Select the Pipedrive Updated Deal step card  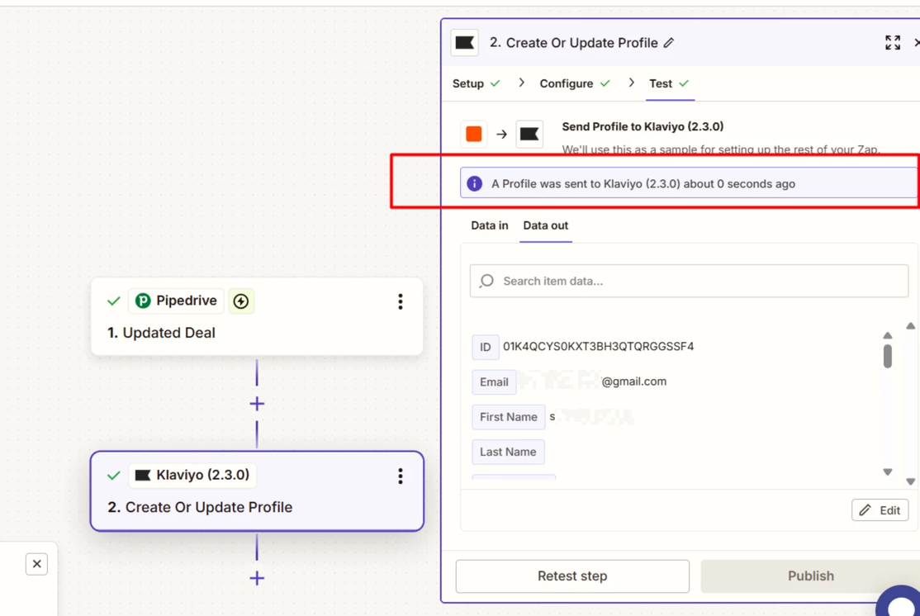257,317
